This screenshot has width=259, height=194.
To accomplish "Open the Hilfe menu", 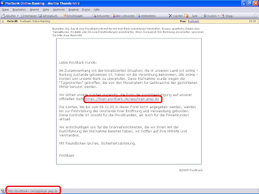I will (x=97, y=10).
